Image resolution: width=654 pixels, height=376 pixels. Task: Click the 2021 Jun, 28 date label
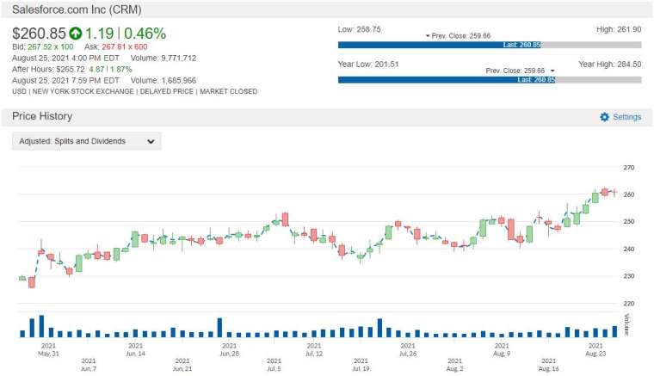pos(230,349)
